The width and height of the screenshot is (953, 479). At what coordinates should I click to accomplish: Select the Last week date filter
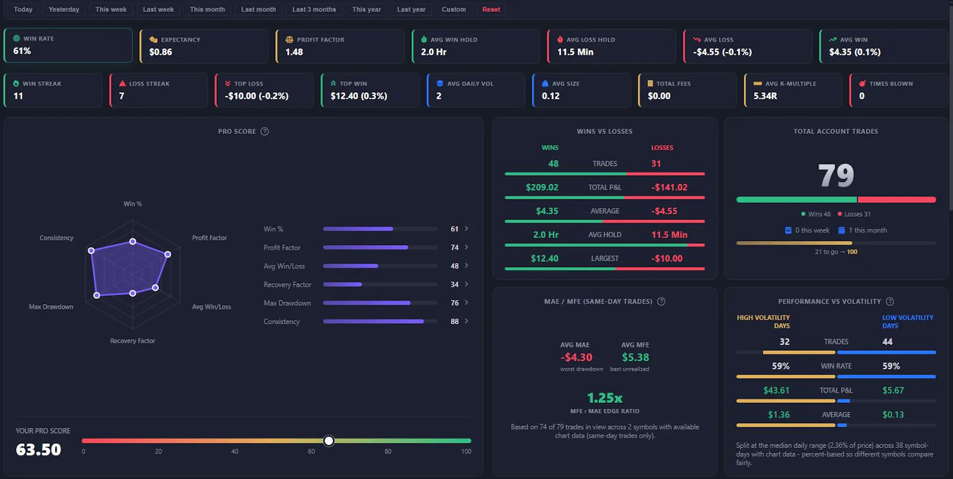(x=158, y=10)
